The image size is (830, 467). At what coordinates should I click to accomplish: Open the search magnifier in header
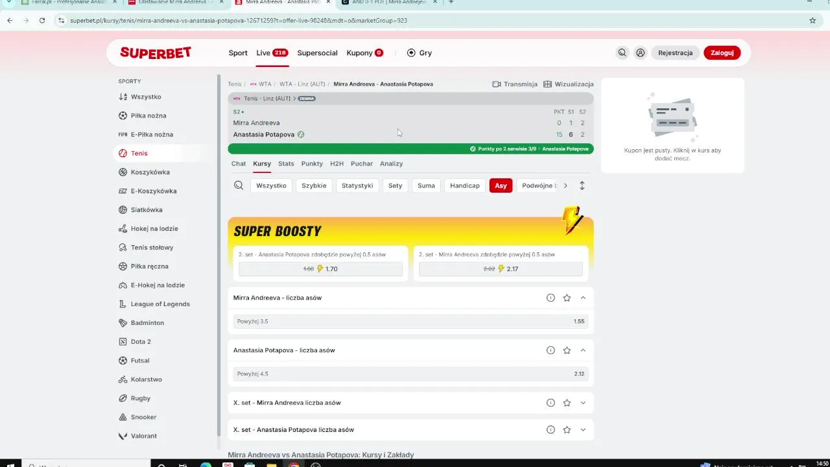(x=622, y=53)
